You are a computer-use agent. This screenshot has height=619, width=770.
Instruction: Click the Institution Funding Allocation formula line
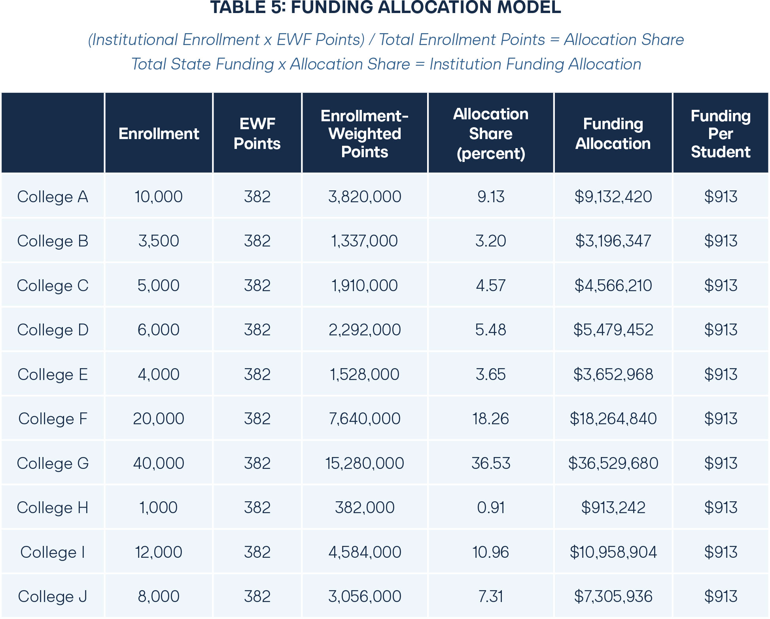[x=386, y=64]
